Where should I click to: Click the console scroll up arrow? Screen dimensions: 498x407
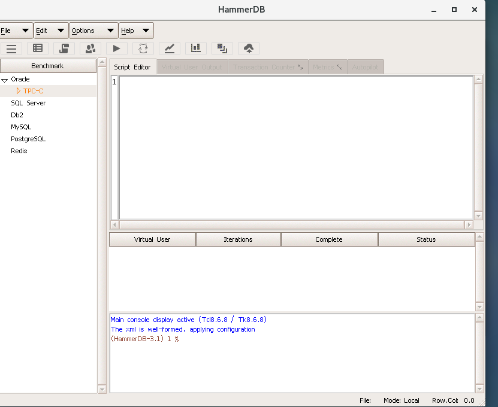(x=480, y=318)
